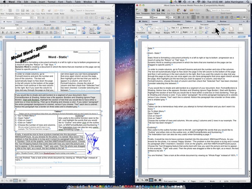Increase Top margin stepper in Layout ribbon
This screenshot has width=252, height=189.
[x=181, y=27]
